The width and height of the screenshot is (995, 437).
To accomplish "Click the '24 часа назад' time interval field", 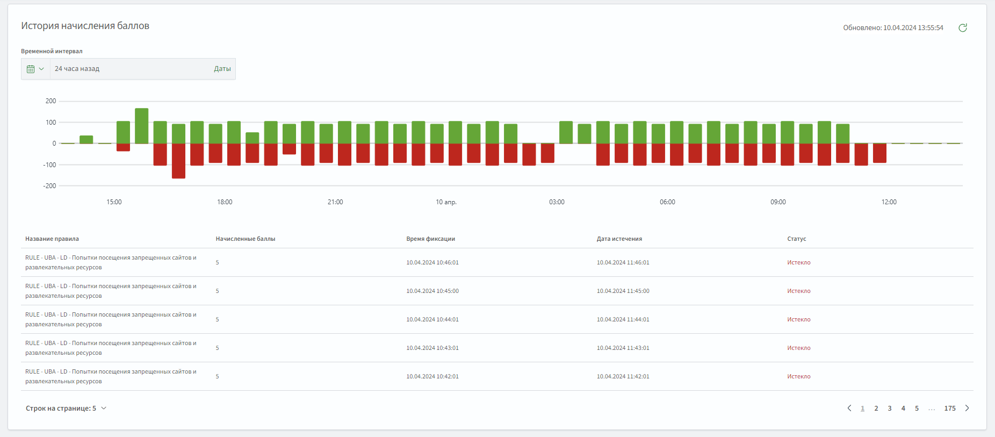I will click(x=128, y=69).
